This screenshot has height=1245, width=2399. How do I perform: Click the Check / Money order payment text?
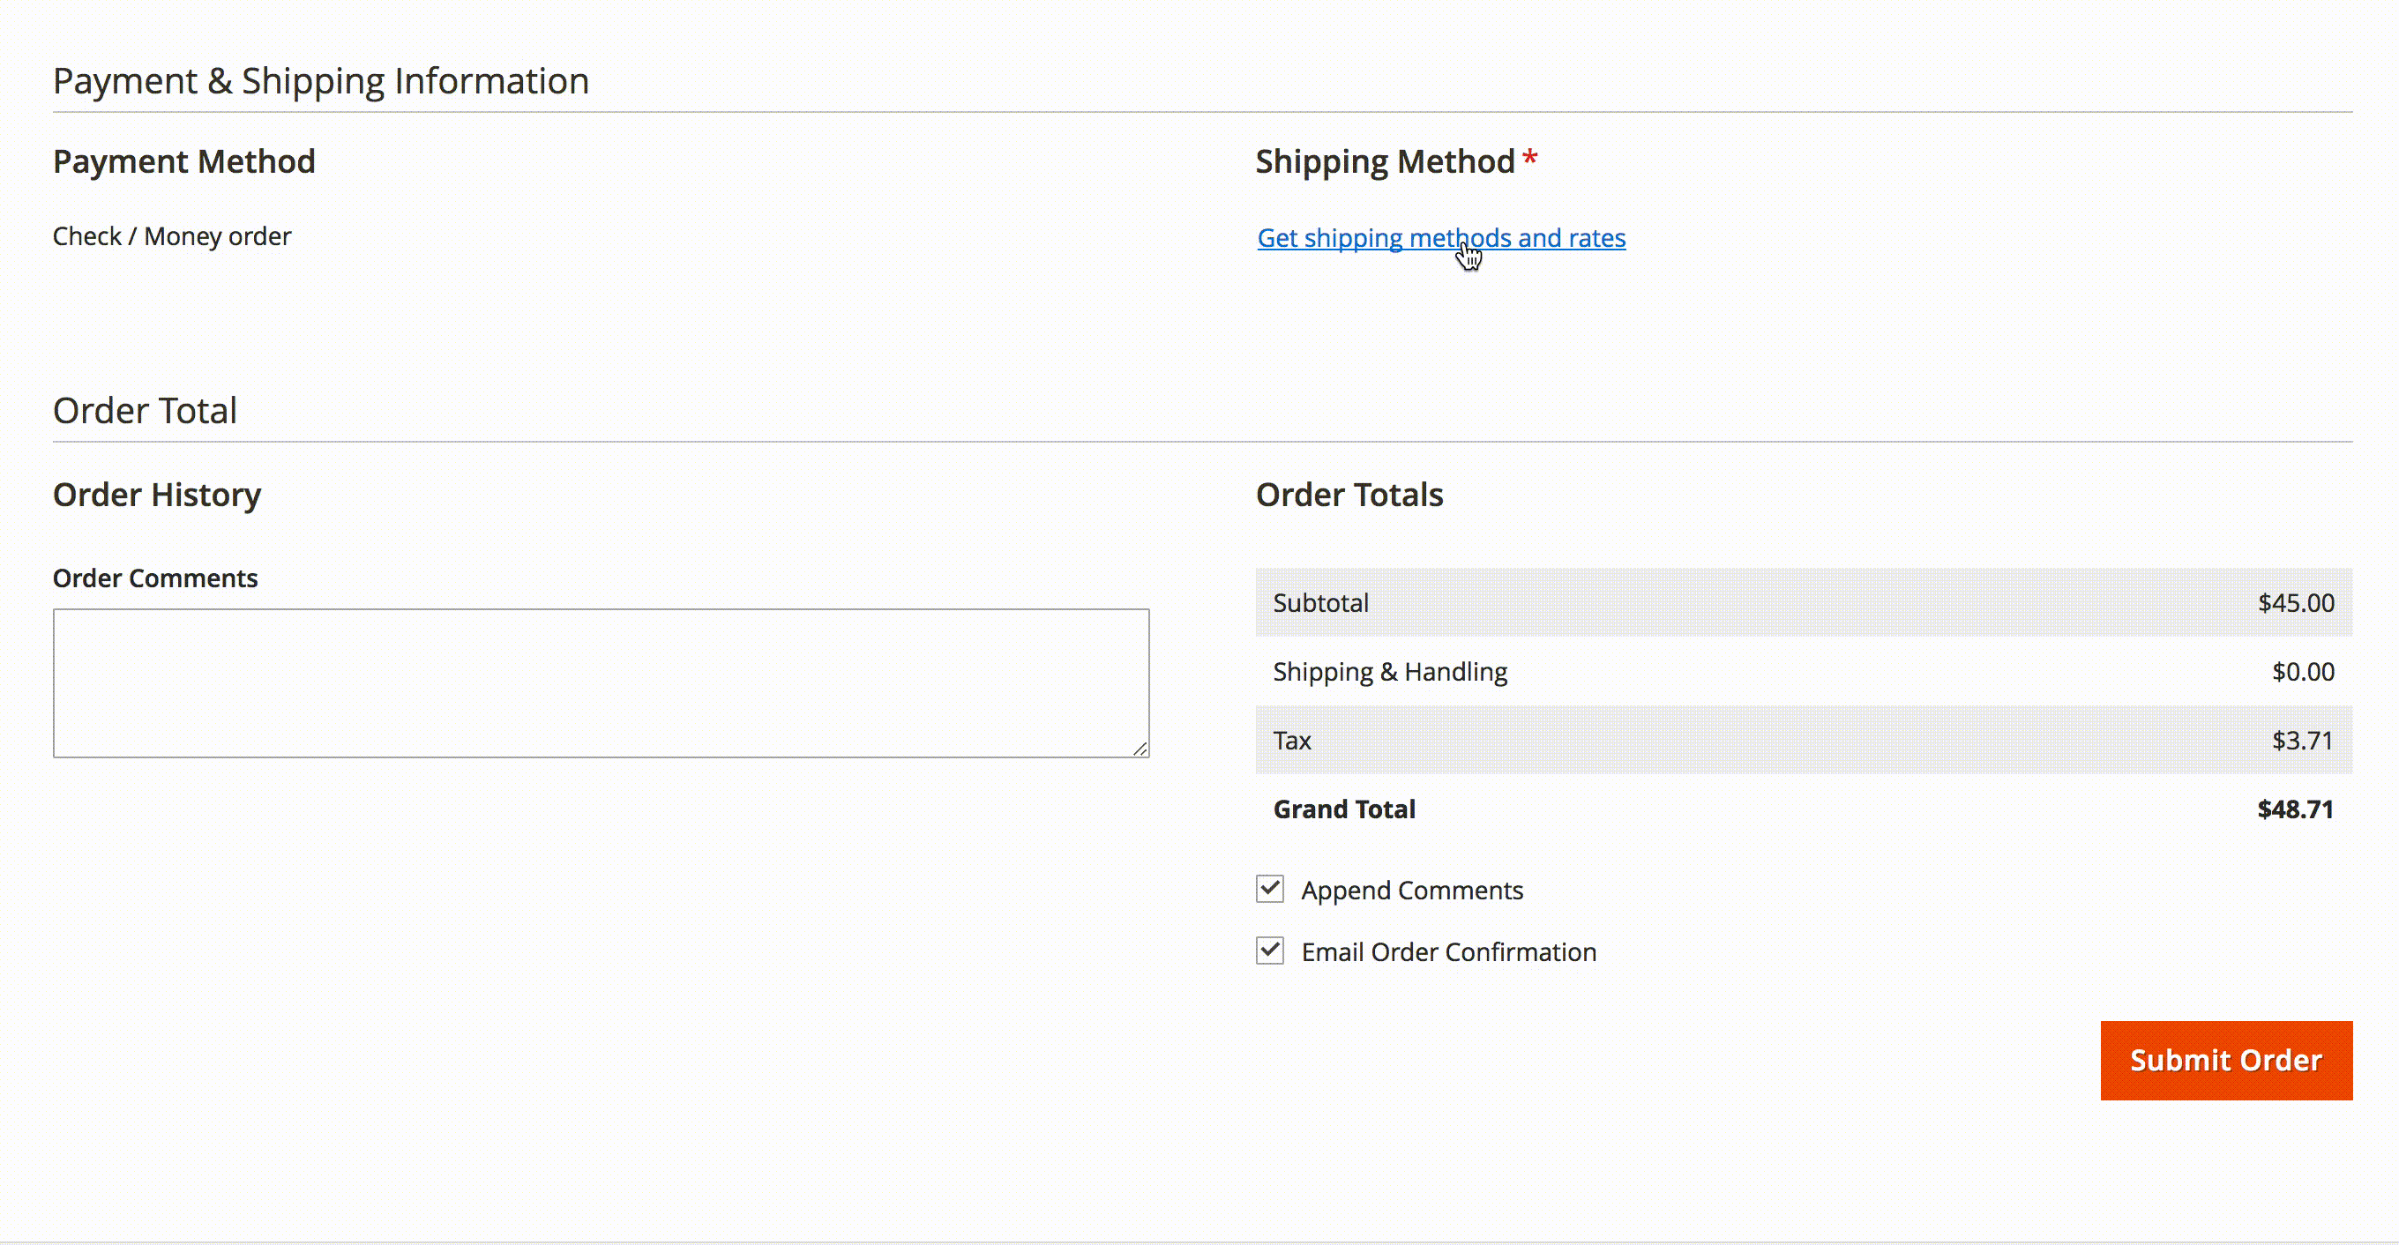point(171,236)
